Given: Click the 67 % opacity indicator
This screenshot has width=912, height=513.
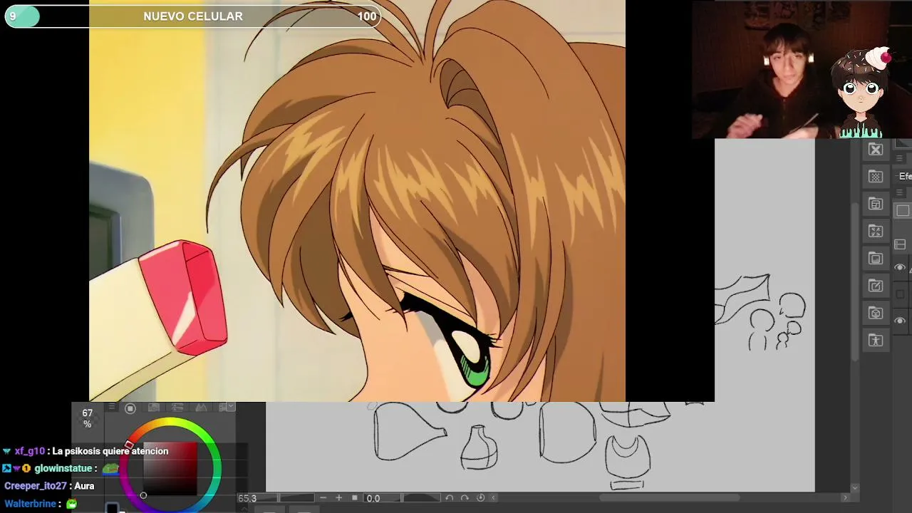Looking at the screenshot, I should tap(88, 418).
